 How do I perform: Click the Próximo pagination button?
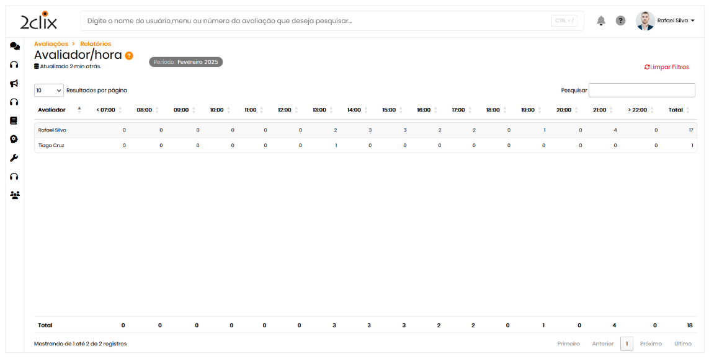651,343
